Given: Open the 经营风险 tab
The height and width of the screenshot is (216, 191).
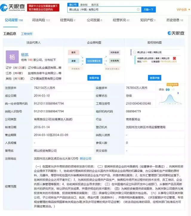Looking at the screenshot, I should click(68, 20).
